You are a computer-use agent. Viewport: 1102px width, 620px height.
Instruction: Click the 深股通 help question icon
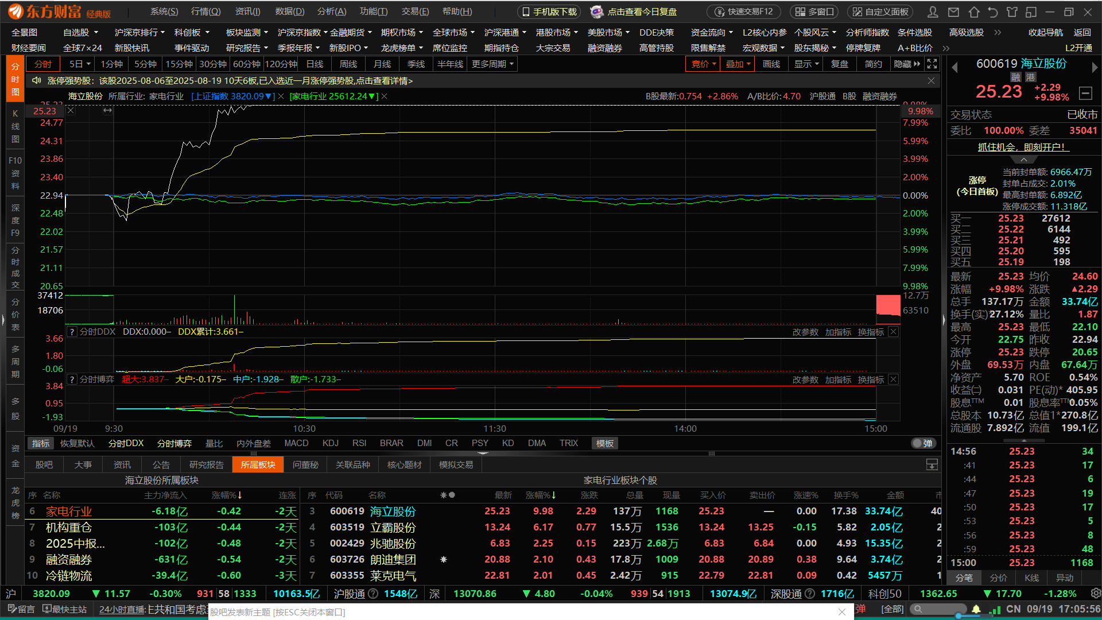pos(810,594)
